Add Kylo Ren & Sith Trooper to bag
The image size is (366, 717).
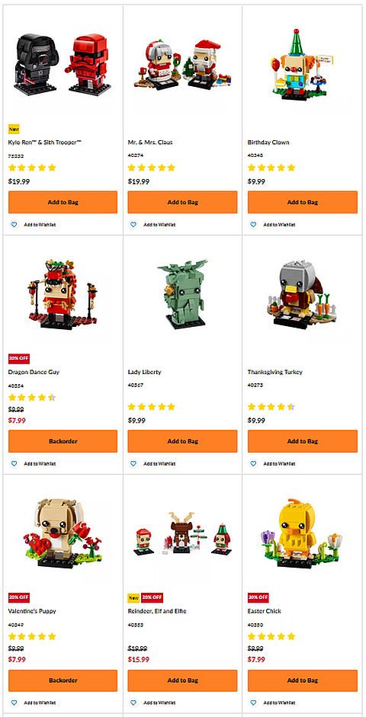click(63, 202)
